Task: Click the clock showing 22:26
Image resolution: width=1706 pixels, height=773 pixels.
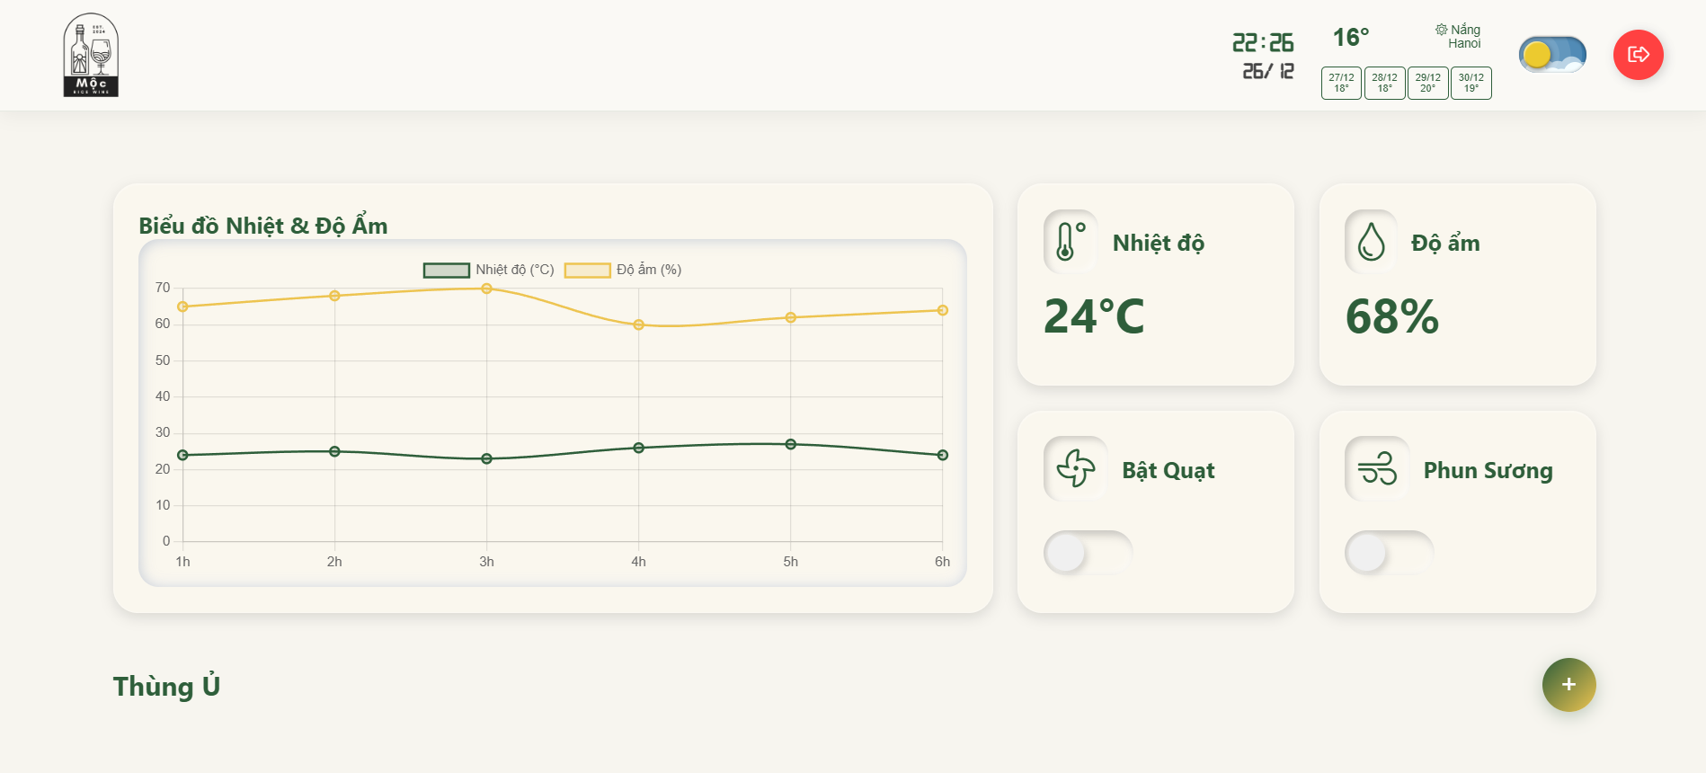Action: (1262, 41)
